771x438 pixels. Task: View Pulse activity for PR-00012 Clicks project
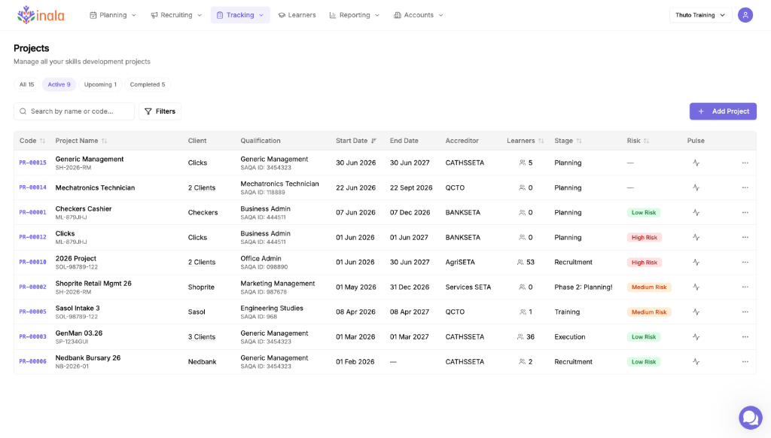point(696,237)
